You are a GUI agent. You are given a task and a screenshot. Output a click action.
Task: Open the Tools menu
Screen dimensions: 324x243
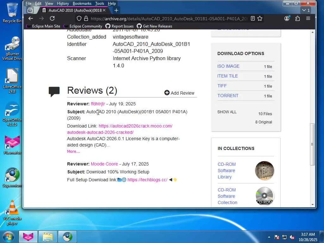100,3
